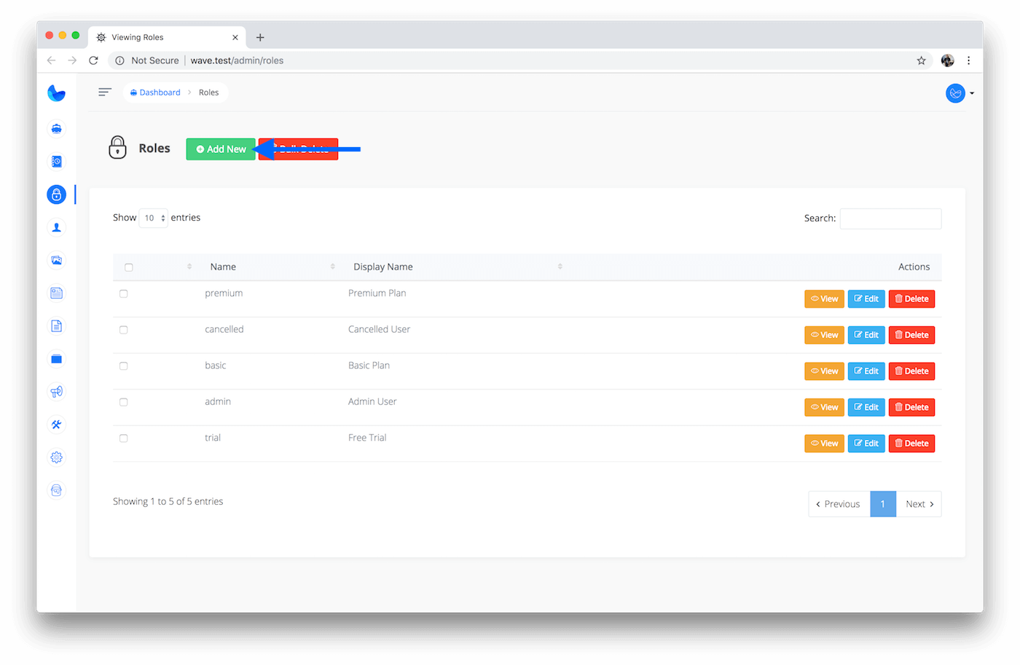Click into the Search input field
Viewport: 1020px width, 665px height.
pos(890,219)
